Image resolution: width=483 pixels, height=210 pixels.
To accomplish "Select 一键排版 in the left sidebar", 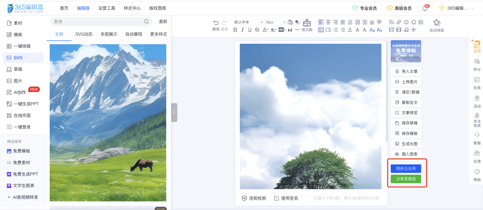I will click(23, 46).
